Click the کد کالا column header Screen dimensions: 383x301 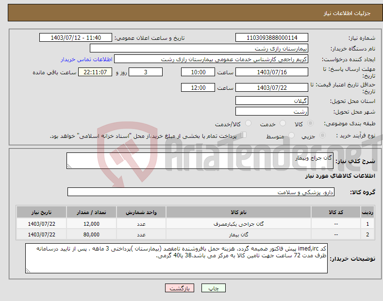(x=336, y=212)
